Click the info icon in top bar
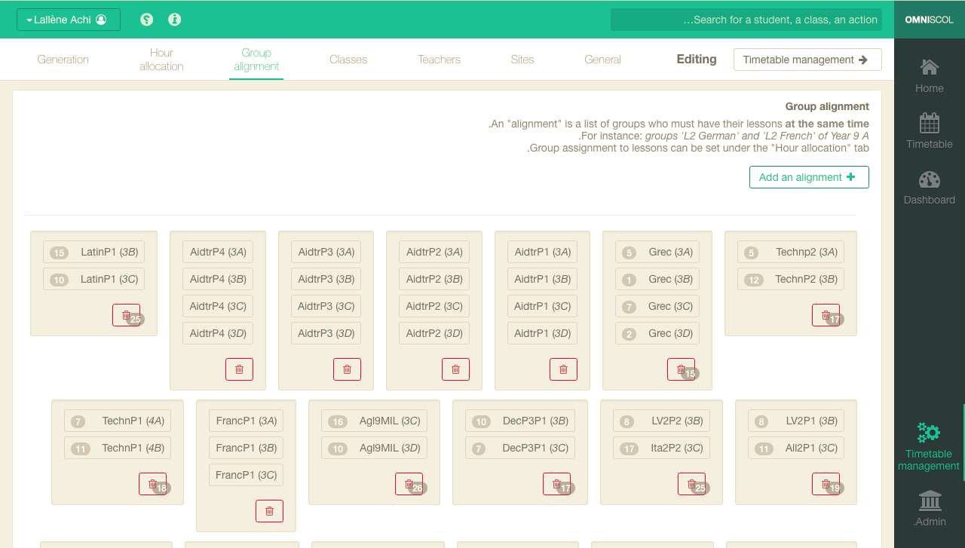 point(175,20)
